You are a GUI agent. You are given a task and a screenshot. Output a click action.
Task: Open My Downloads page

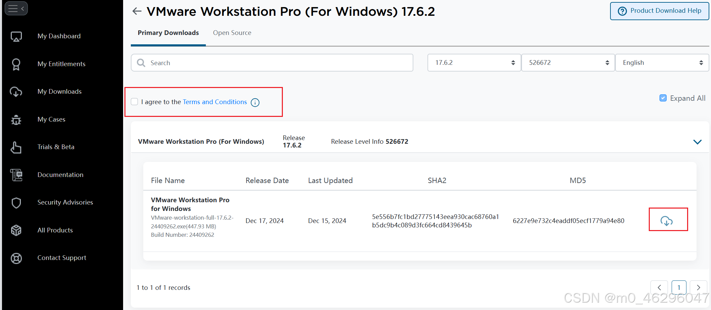coord(60,91)
